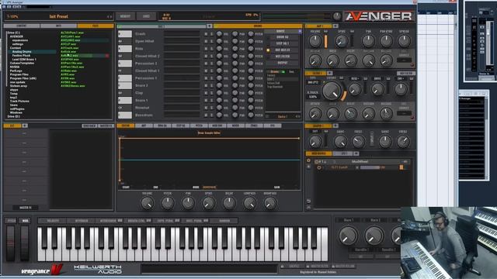Add a module with the plus beside AMP 1
Image resolution: width=497 pixels, height=279 pixels.
(335, 26)
